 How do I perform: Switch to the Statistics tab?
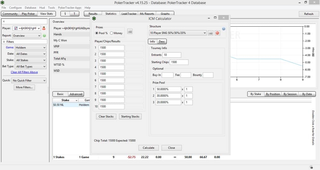click(111, 14)
